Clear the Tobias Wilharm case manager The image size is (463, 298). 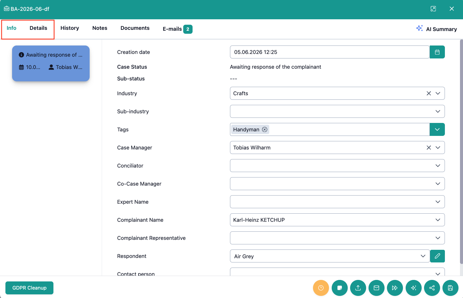tap(429, 148)
